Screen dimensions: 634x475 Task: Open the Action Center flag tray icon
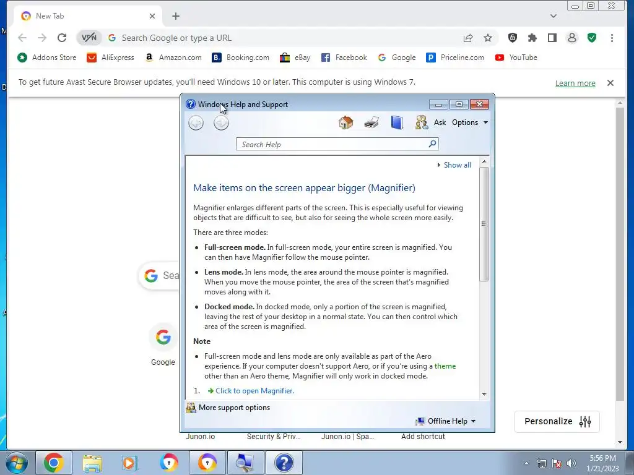(557, 463)
